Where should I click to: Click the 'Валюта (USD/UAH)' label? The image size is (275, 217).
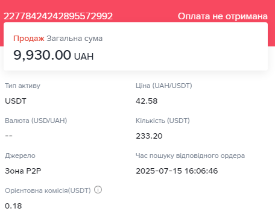pos(36,121)
